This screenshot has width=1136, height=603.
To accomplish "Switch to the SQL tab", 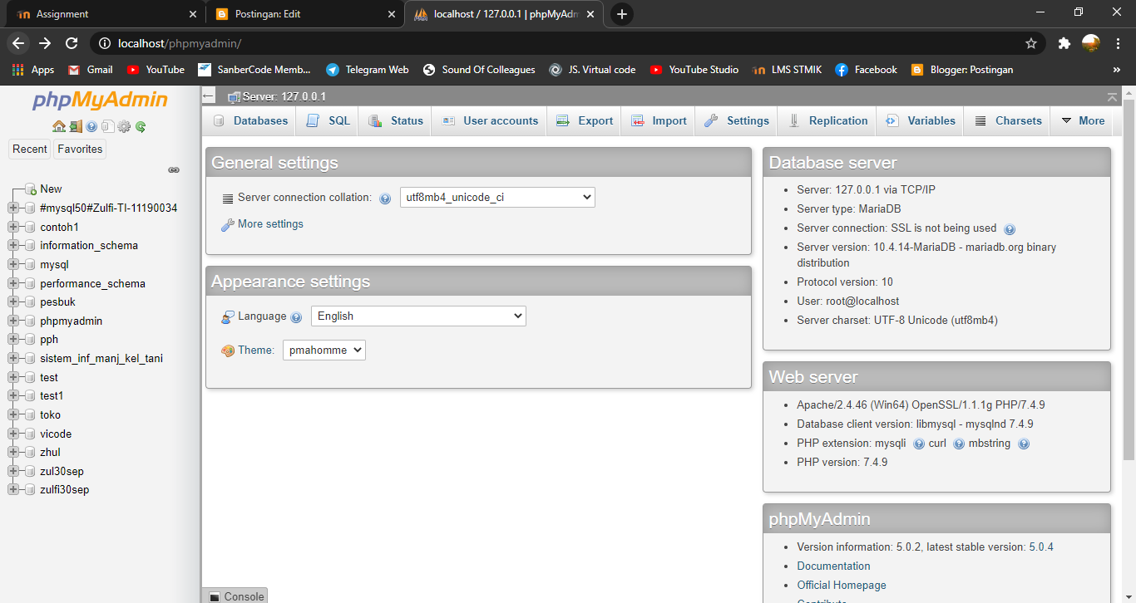I will click(327, 120).
